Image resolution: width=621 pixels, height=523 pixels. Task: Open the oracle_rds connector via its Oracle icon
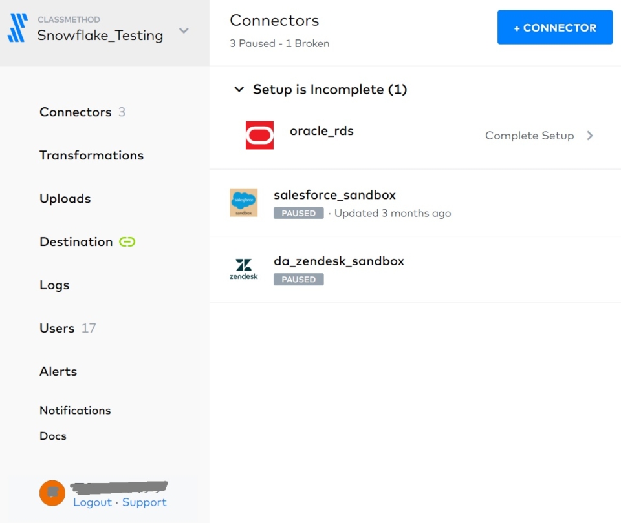point(259,135)
